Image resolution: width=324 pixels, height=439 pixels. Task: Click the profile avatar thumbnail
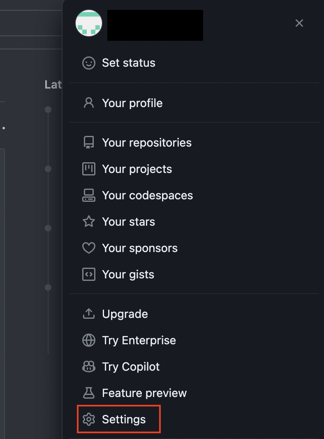88,23
